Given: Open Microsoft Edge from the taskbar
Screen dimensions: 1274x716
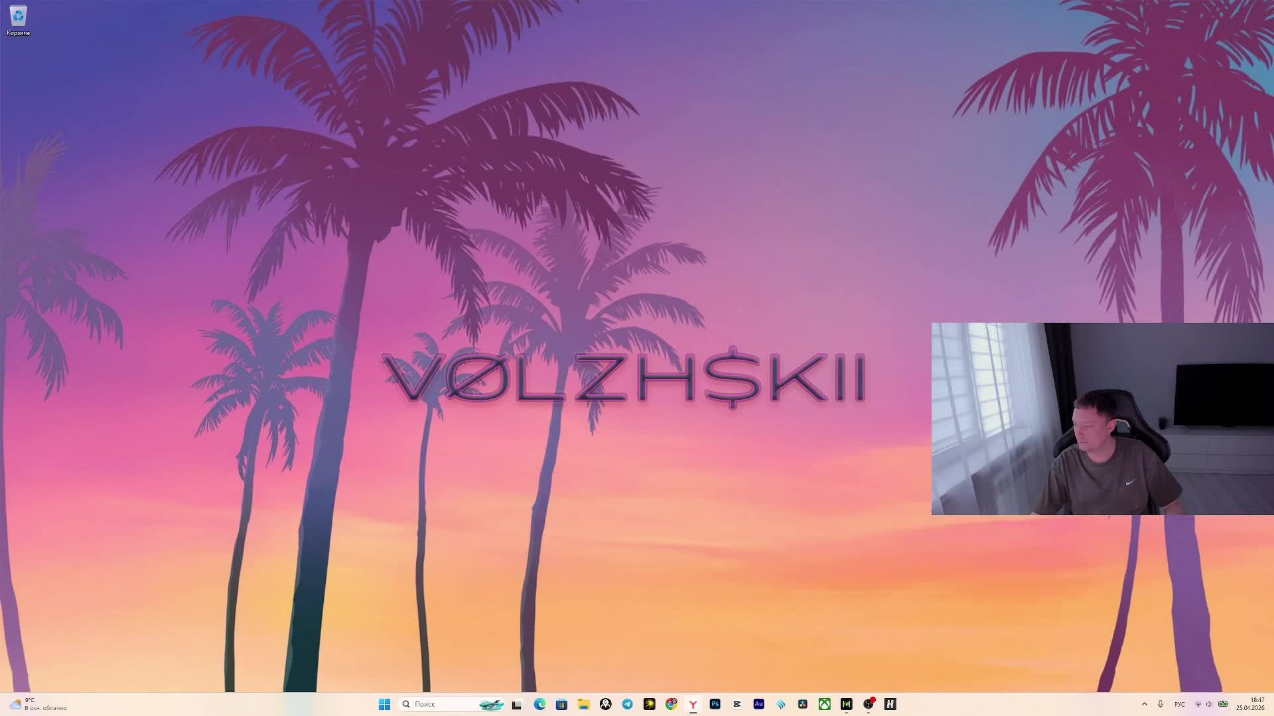Looking at the screenshot, I should pyautogui.click(x=539, y=704).
